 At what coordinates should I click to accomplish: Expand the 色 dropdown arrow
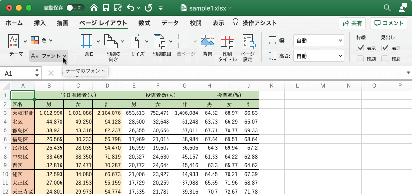[x=51, y=41]
